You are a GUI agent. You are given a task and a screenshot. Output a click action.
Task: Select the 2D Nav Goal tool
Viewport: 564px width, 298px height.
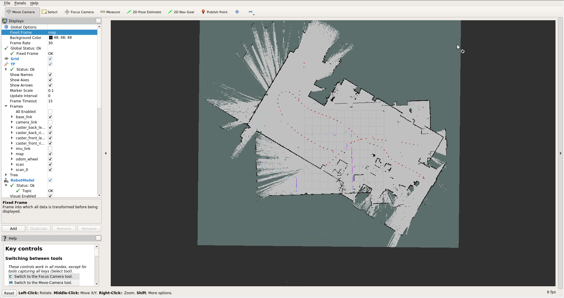(181, 12)
